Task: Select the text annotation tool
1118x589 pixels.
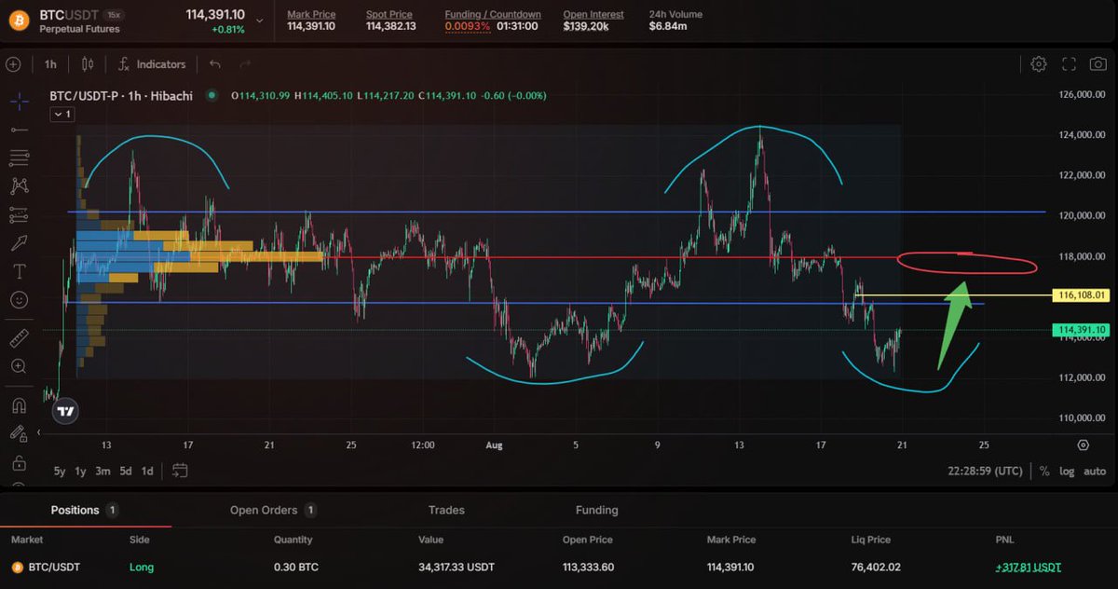Action: [19, 272]
